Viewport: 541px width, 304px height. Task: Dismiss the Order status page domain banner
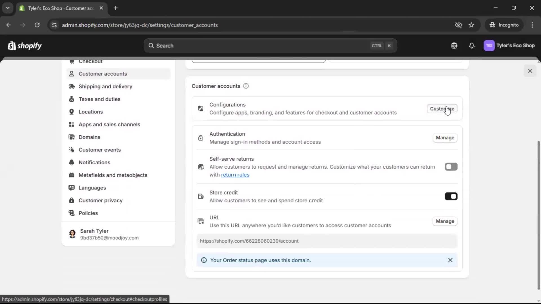tap(450, 260)
